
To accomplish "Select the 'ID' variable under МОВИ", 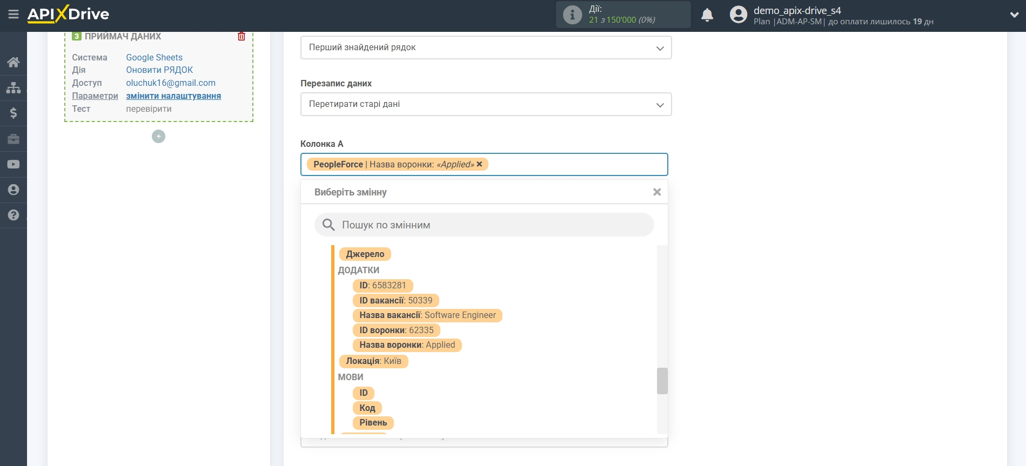I will [x=364, y=393].
